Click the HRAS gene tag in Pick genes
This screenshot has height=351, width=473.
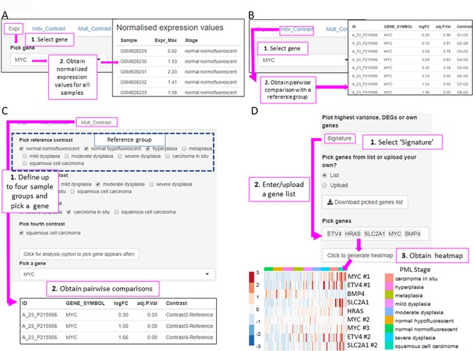point(353,234)
